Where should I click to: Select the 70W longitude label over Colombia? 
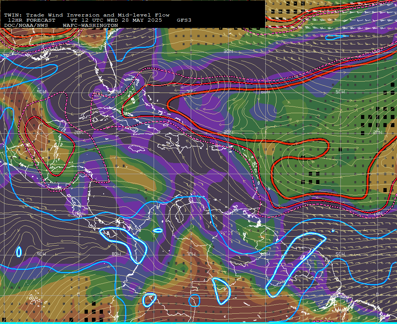[191, 254]
